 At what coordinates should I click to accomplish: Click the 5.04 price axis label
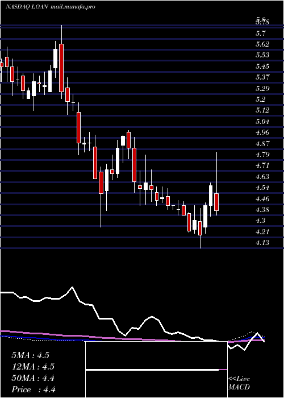262,122
